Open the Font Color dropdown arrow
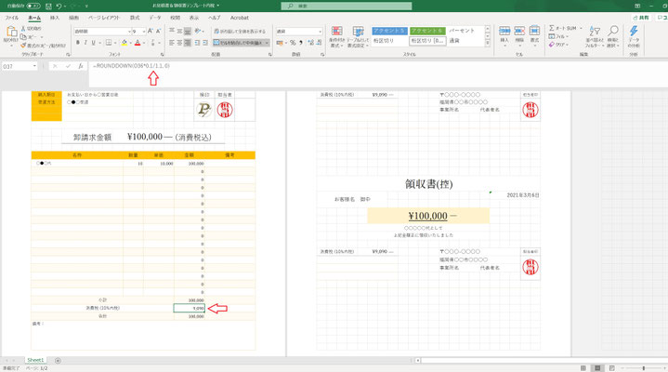 click(x=144, y=43)
